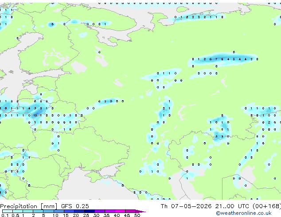Click the legend label '0.5'
Image resolution: width=281 pixels, height=217 pixels.
pyautogui.click(x=15, y=215)
